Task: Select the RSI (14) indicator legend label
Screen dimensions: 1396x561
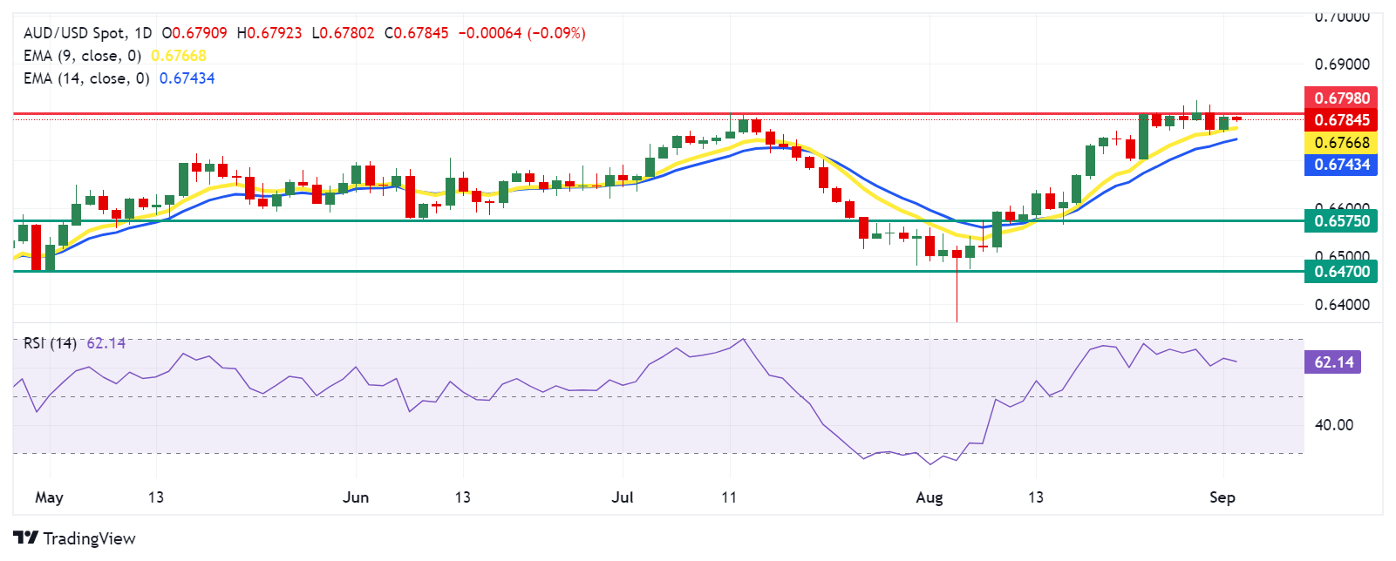Action: [x=50, y=343]
